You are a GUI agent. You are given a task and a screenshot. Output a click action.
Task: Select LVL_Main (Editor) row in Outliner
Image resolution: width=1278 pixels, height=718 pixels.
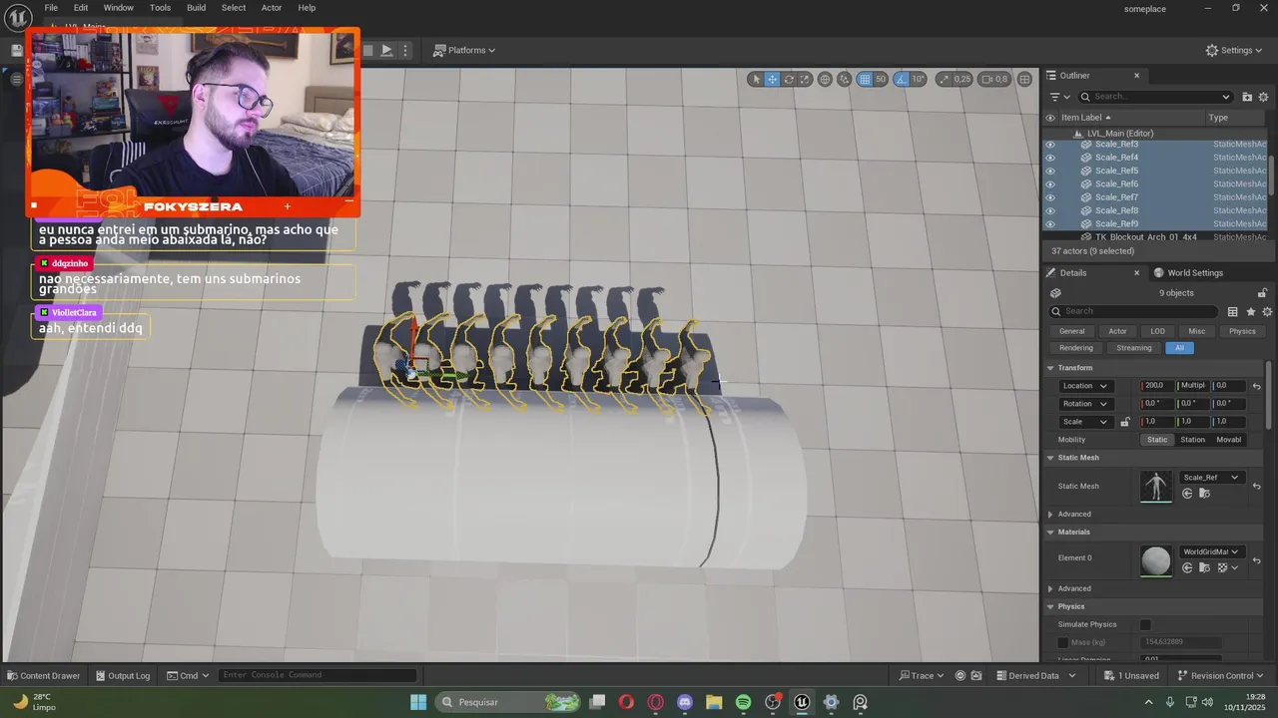pos(1120,134)
